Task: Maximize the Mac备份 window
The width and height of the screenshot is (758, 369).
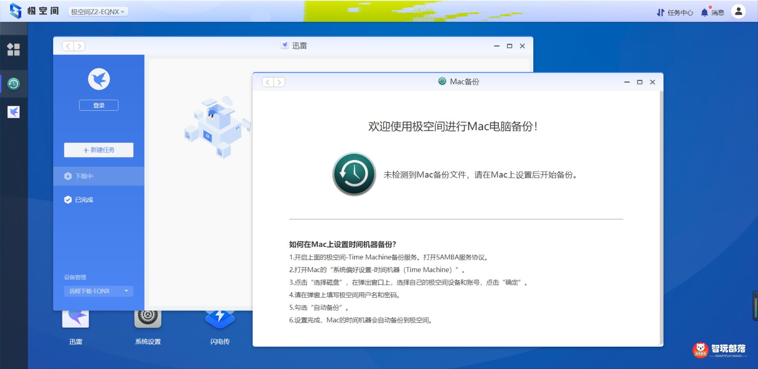Action: (x=640, y=82)
